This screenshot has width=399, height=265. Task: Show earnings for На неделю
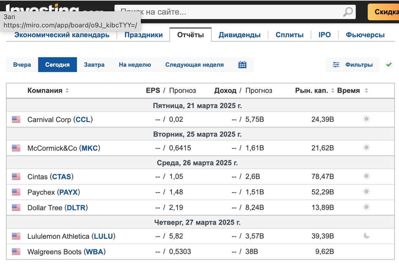click(135, 65)
